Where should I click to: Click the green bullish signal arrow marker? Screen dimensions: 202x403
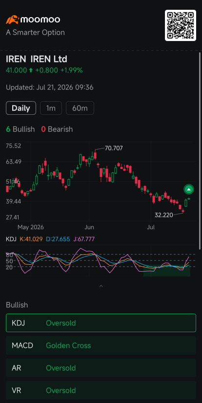tap(189, 190)
